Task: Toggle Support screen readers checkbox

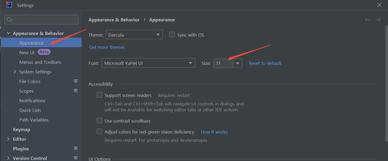Action: click(99, 95)
